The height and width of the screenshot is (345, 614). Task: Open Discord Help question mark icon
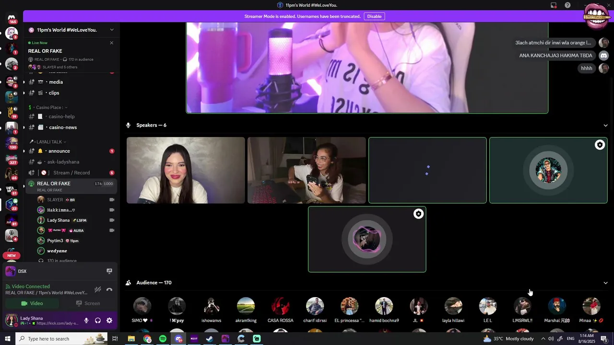pyautogui.click(x=567, y=5)
